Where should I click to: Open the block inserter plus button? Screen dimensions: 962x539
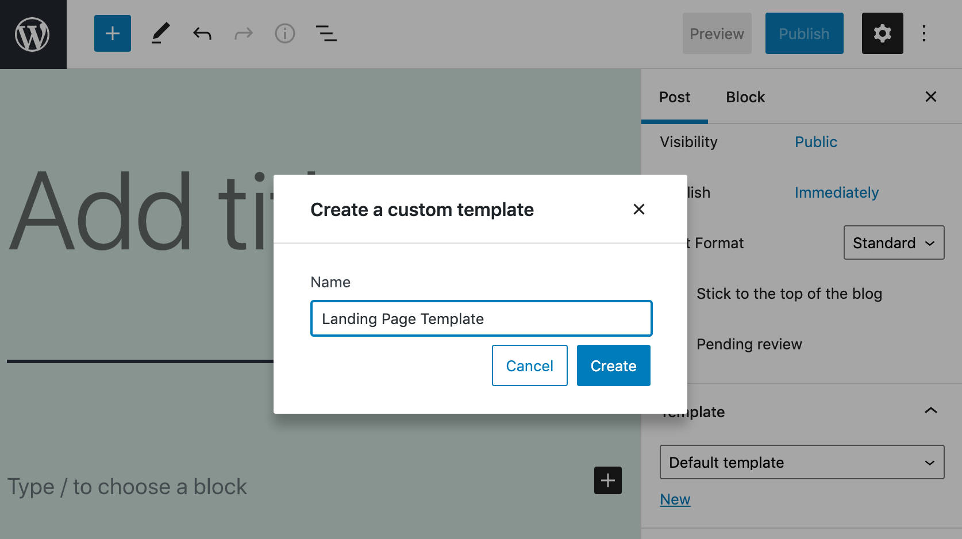click(x=113, y=33)
